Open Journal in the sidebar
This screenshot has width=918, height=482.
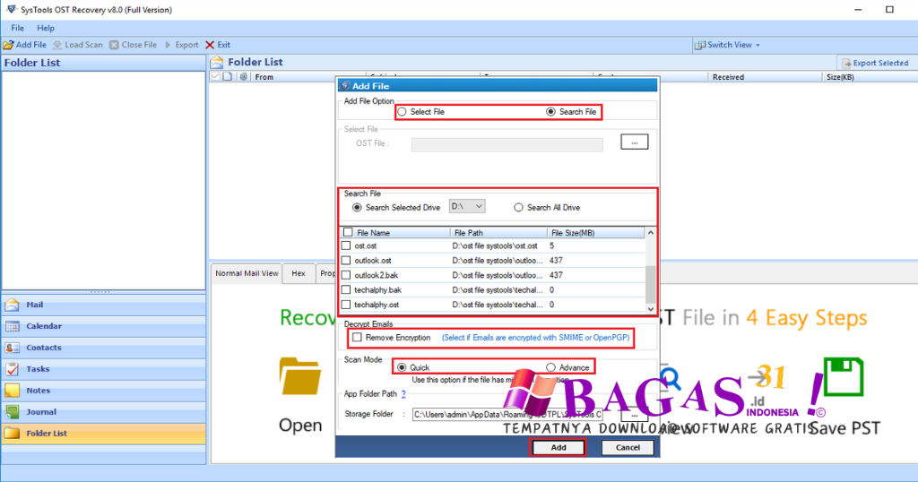point(104,412)
